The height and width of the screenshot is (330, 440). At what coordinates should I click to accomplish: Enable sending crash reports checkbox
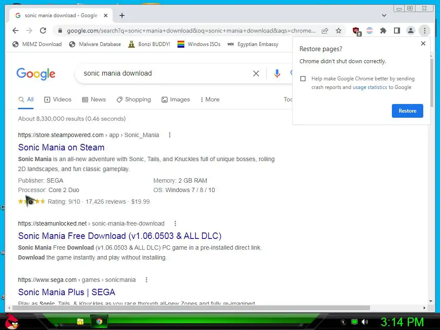pyautogui.click(x=303, y=79)
